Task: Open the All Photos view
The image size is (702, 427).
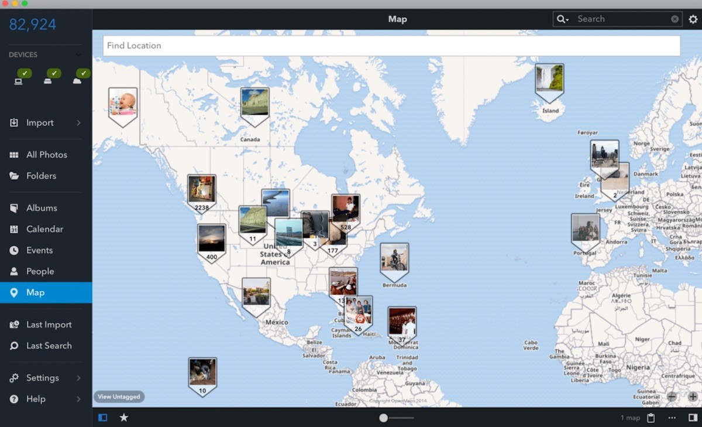Action: (46, 155)
